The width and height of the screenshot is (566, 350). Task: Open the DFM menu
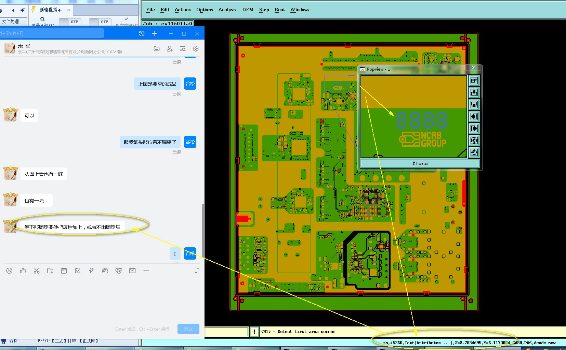coord(248,10)
